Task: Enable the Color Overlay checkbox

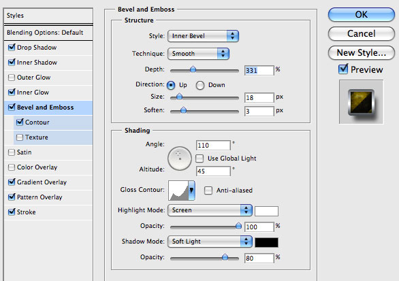Action: click(x=12, y=167)
